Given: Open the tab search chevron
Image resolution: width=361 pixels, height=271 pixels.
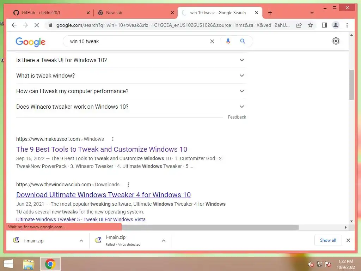Looking at the screenshot, I should (312, 13).
